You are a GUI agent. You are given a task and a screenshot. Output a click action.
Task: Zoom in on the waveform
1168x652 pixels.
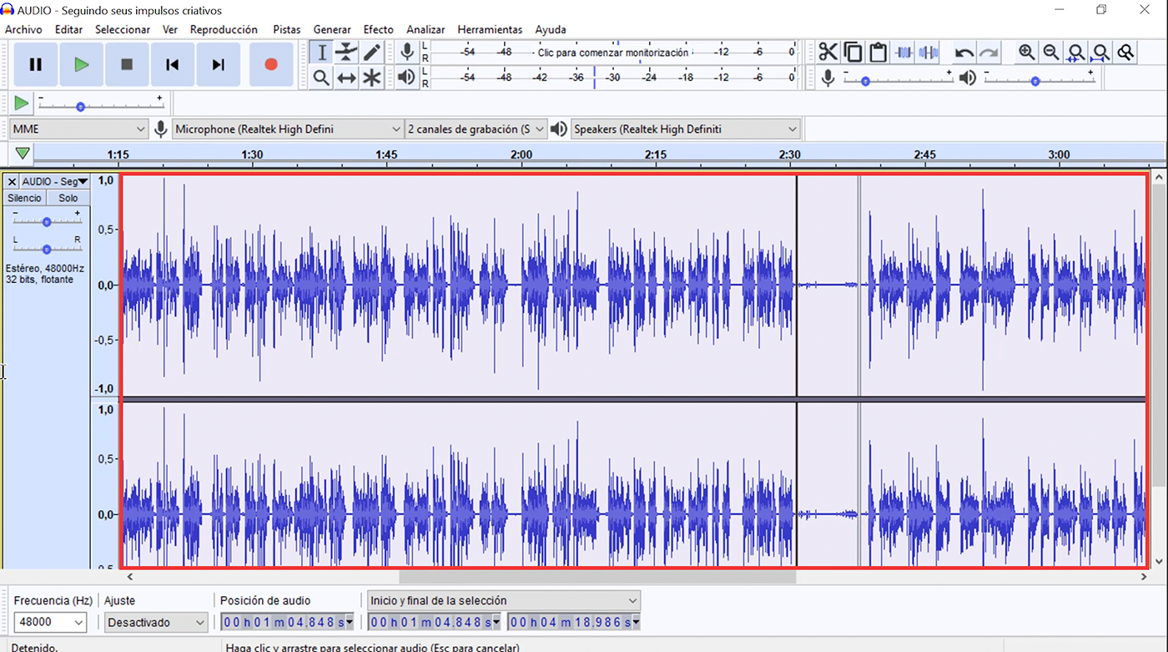click(x=1027, y=53)
